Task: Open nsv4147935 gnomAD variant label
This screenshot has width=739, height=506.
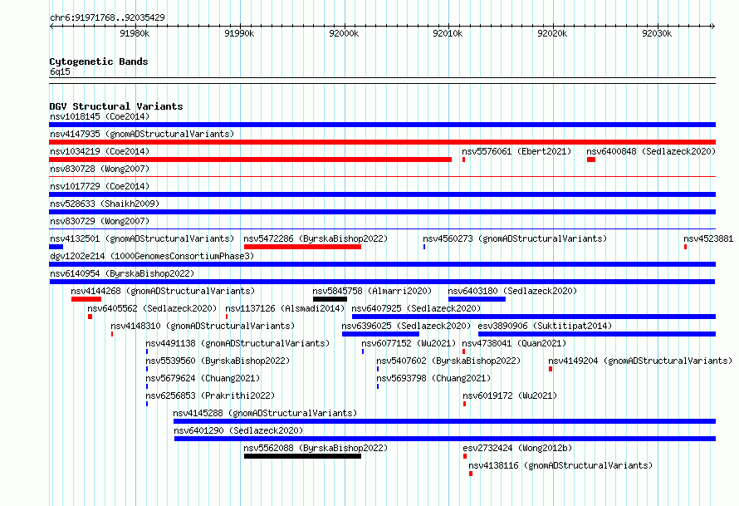Action: (x=142, y=134)
